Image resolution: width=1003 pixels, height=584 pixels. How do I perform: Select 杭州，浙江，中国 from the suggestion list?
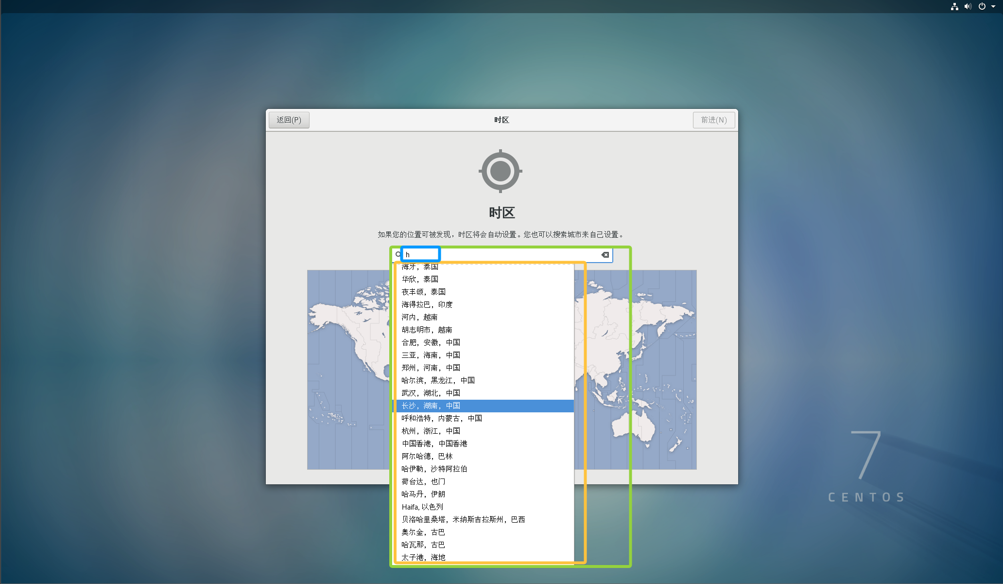click(x=431, y=431)
